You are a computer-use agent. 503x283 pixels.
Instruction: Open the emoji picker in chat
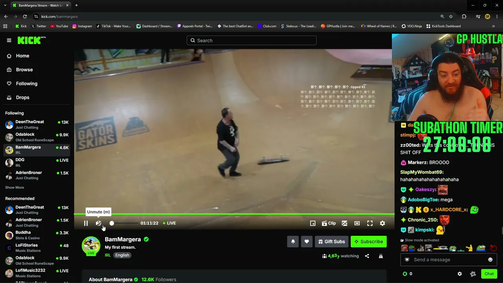coord(490,260)
